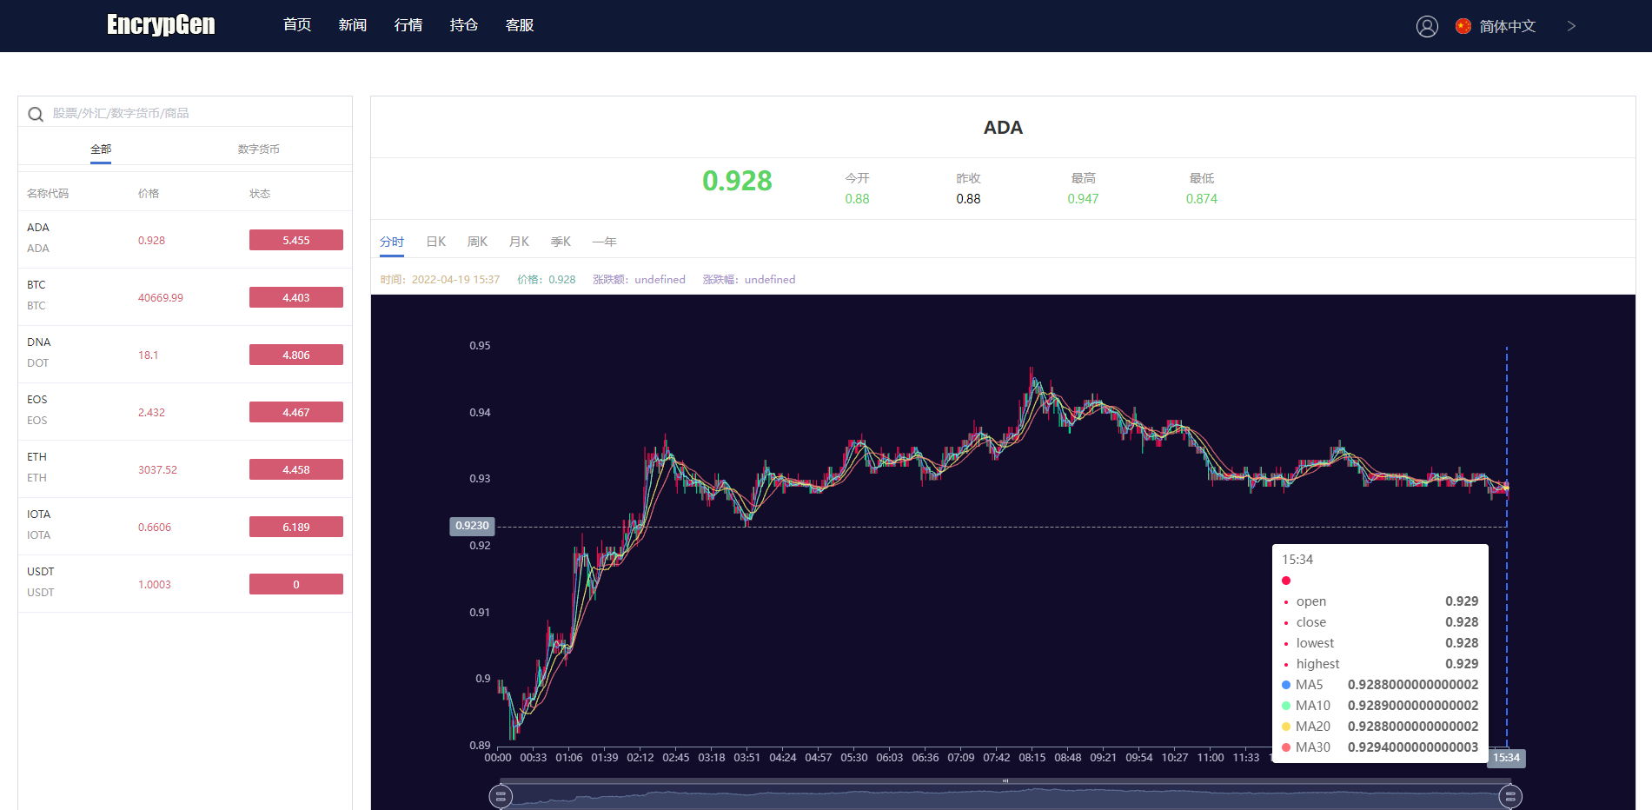This screenshot has width=1652, height=810.
Task: Click the flag icon beside 简体中文
Action: [1463, 26]
